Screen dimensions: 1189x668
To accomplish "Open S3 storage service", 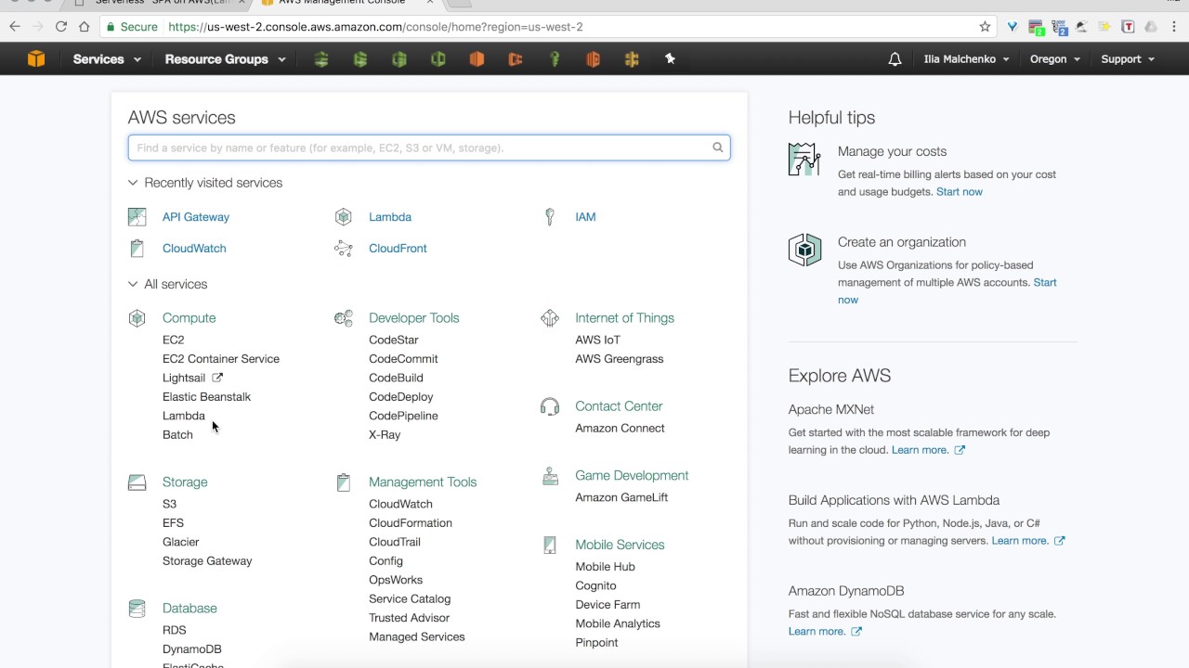I will (x=169, y=505).
